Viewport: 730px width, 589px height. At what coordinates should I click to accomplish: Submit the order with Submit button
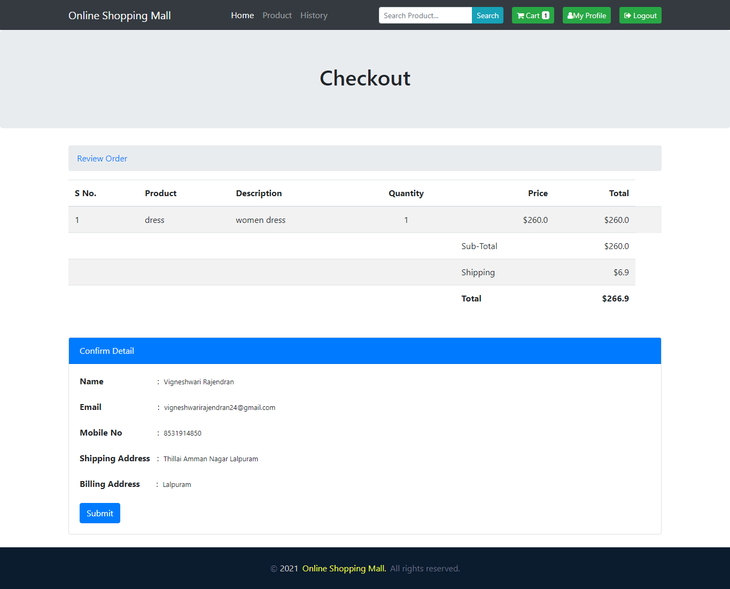pyautogui.click(x=100, y=513)
